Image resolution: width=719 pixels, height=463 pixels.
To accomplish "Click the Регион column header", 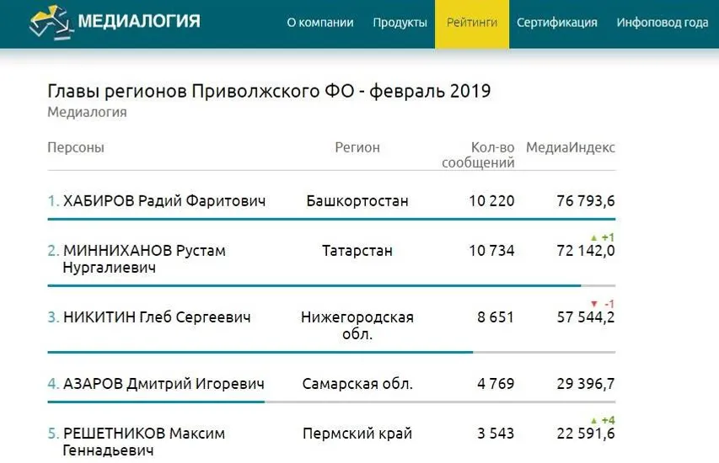I will [x=357, y=147].
